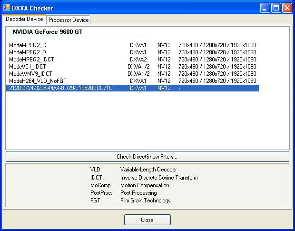295x231 pixels.
Task: Click Motion Compensation text
Action: (145, 185)
